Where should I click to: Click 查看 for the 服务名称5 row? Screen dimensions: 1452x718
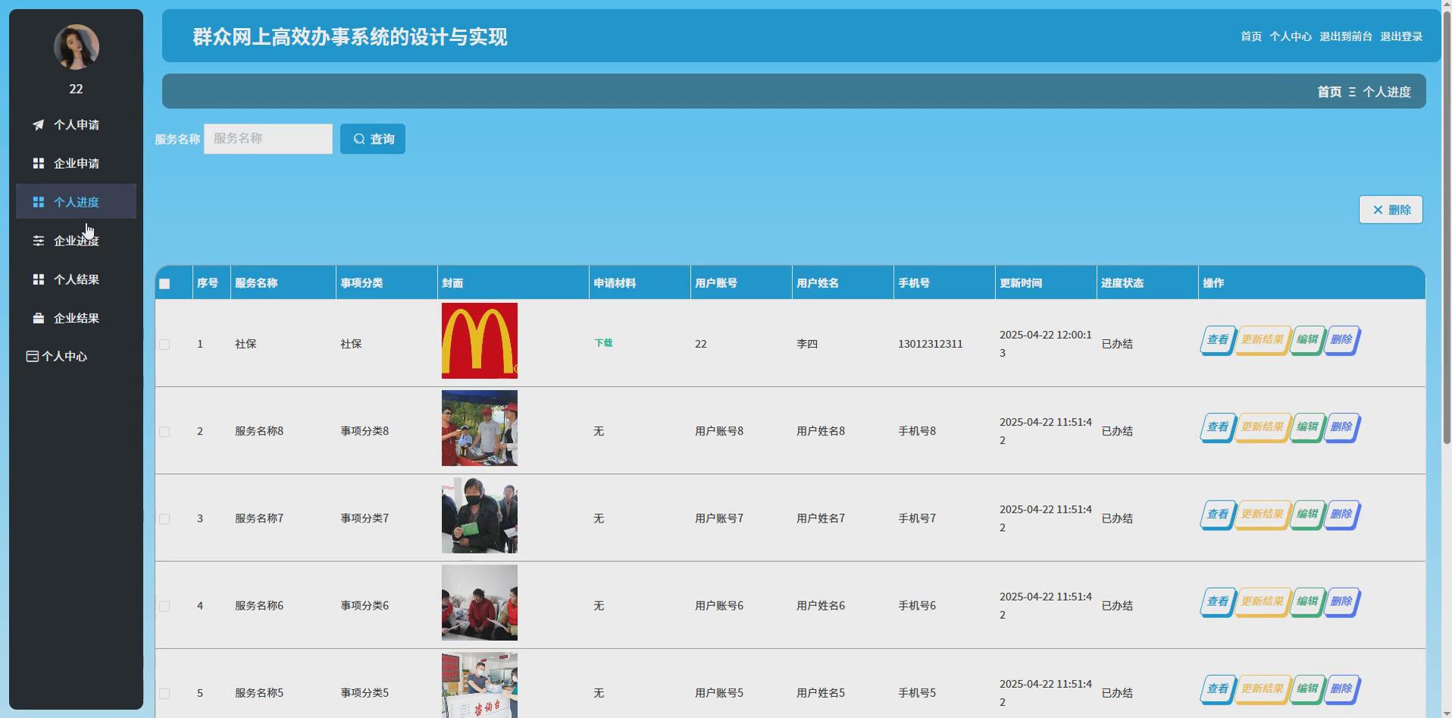[x=1218, y=688]
